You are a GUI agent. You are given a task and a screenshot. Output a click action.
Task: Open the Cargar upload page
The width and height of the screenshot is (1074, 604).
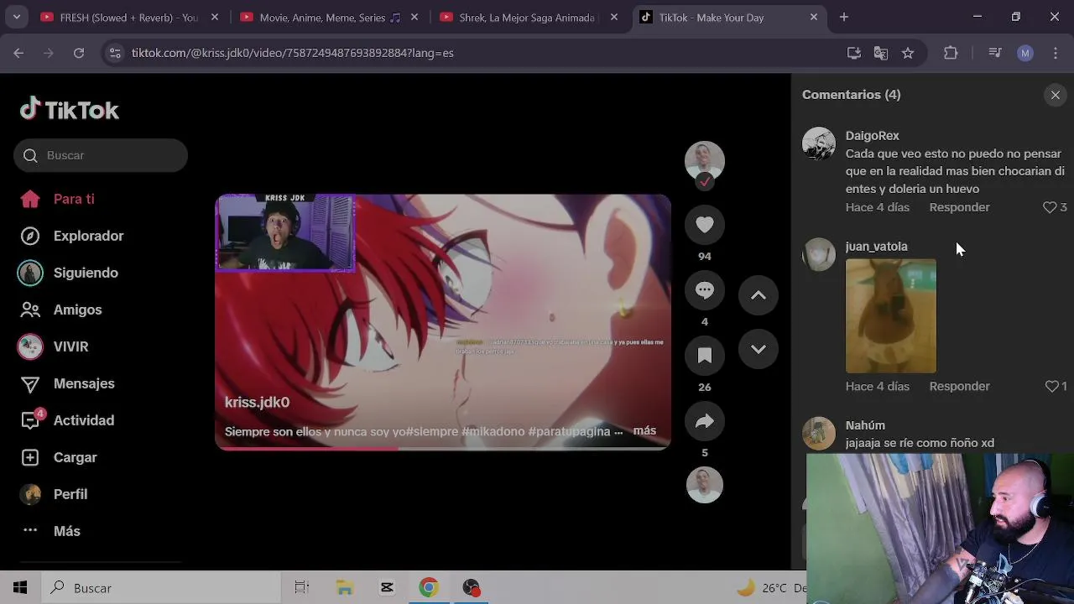(x=76, y=457)
